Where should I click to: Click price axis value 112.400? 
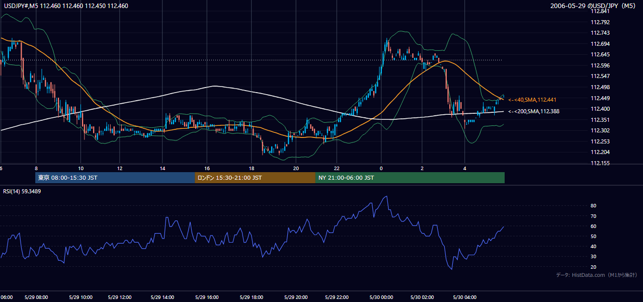601,109
